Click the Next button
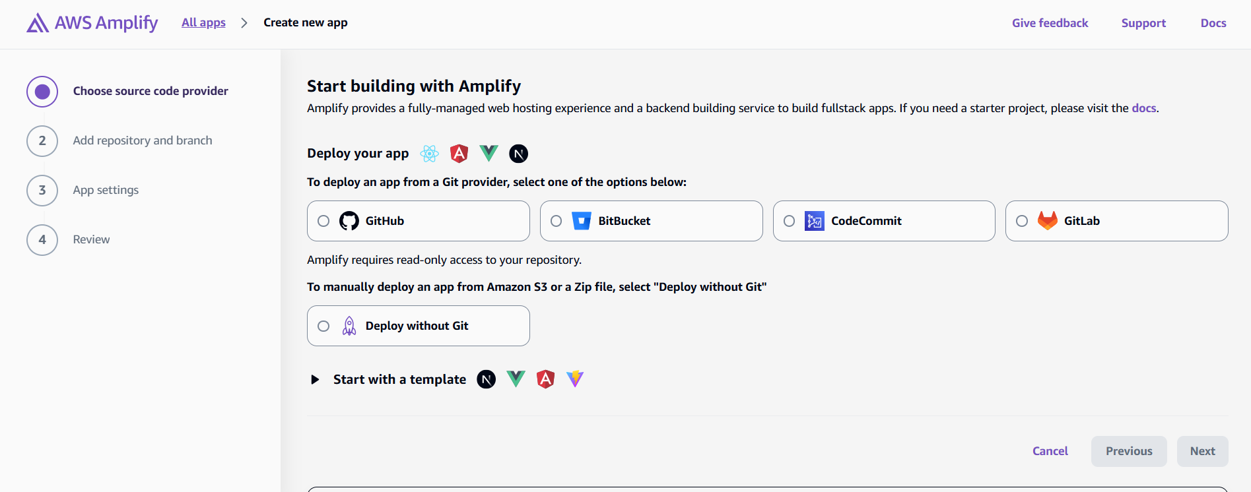Image resolution: width=1251 pixels, height=492 pixels. tap(1202, 450)
